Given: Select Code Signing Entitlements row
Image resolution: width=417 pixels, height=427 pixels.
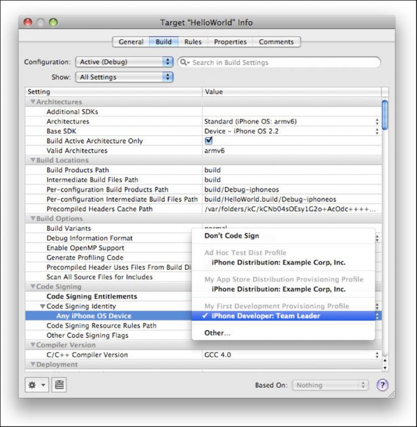Looking at the screenshot, I should (x=108, y=296).
